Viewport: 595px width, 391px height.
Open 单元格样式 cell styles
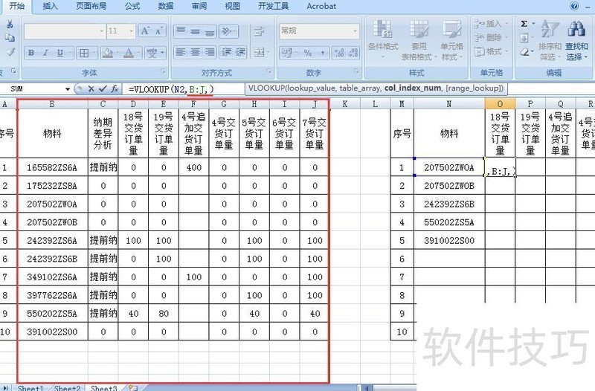[451, 41]
